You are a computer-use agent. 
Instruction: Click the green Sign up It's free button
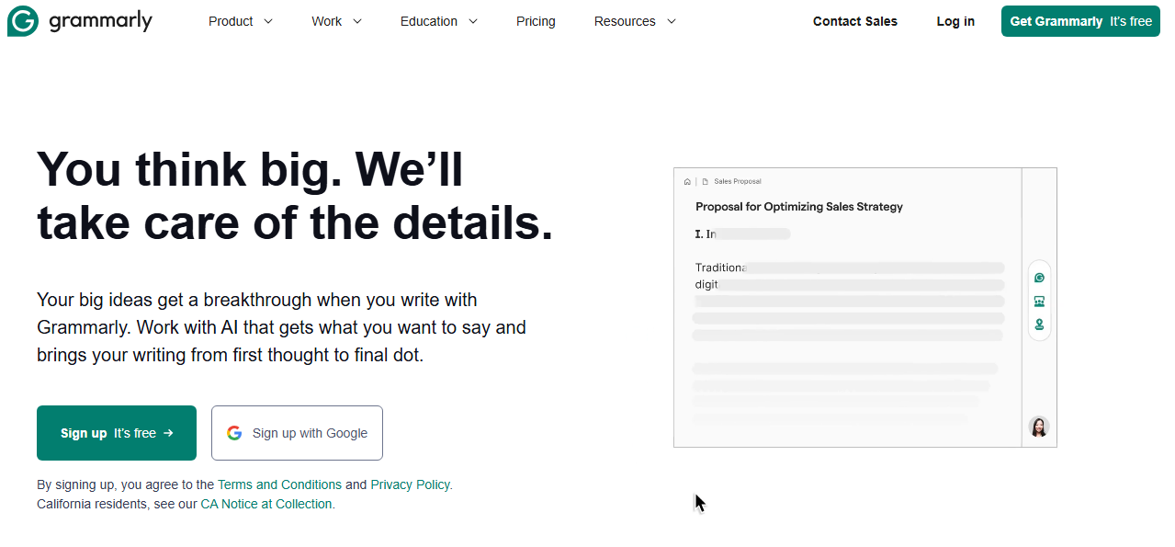click(117, 433)
